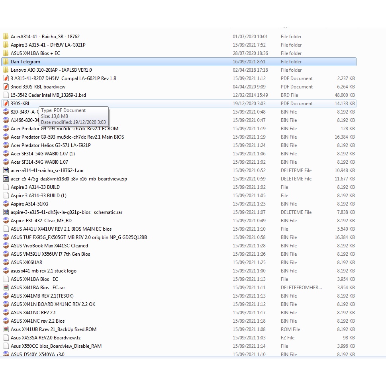This screenshot has height=386, width=386.
Task: Click the ASUS X406UAR disc icon
Action: tap(6, 263)
